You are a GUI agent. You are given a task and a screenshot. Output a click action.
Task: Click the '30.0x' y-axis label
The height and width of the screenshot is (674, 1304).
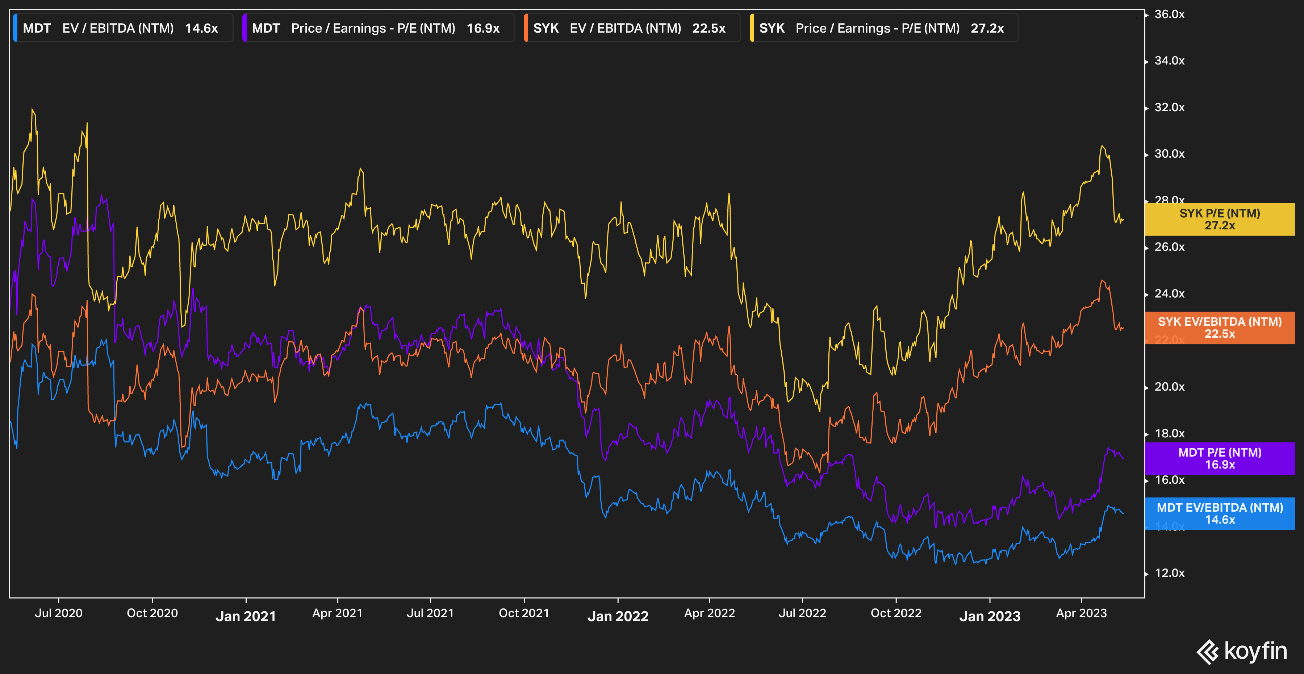click(1169, 154)
